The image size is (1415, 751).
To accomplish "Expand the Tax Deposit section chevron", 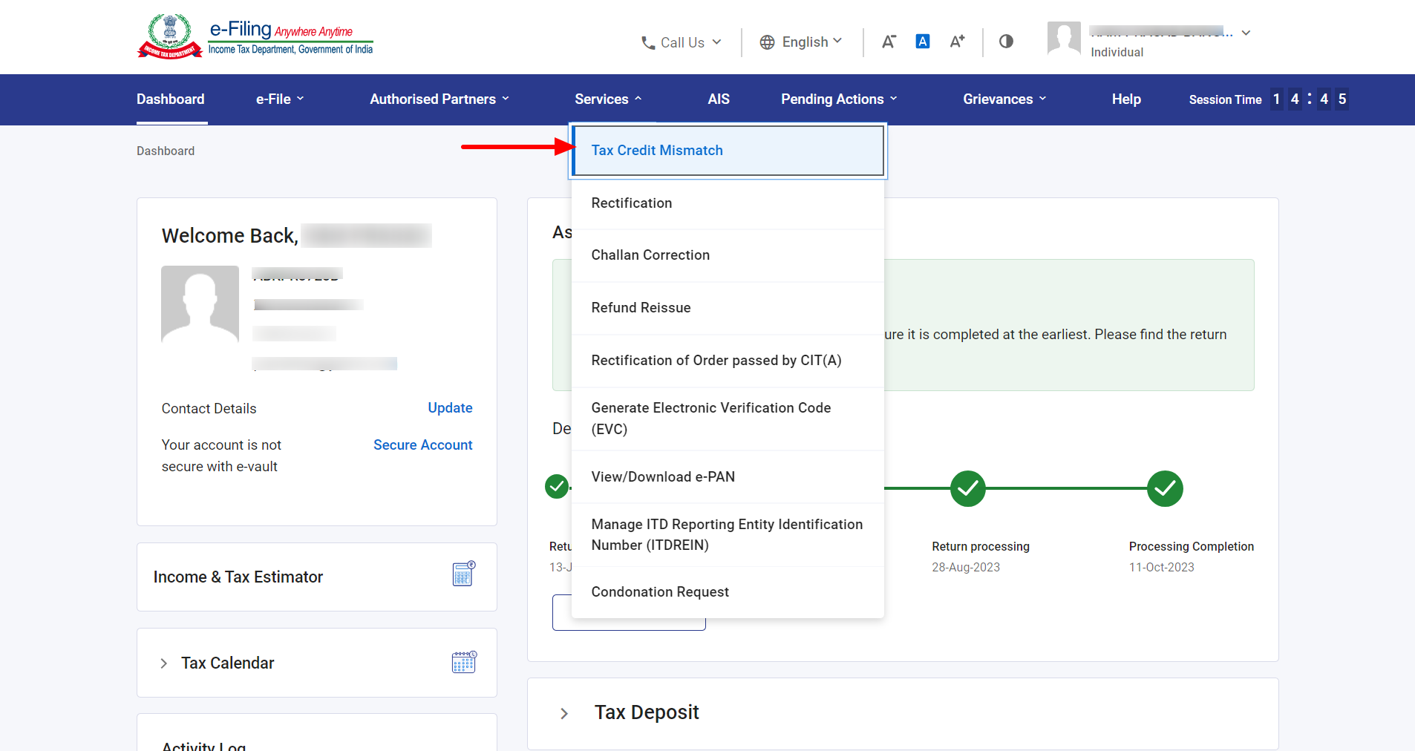I will pos(564,713).
